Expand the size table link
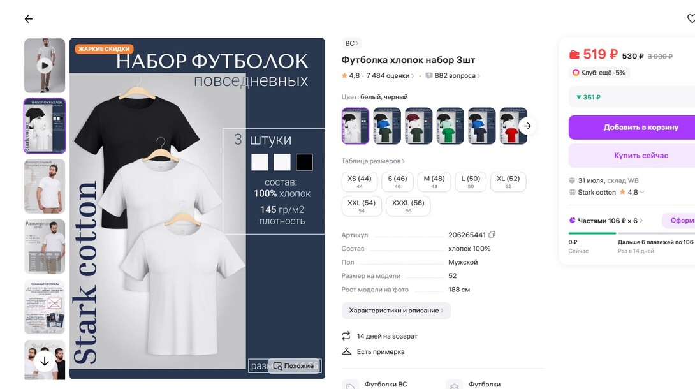Viewport: 695px width, 389px height. tap(373, 161)
